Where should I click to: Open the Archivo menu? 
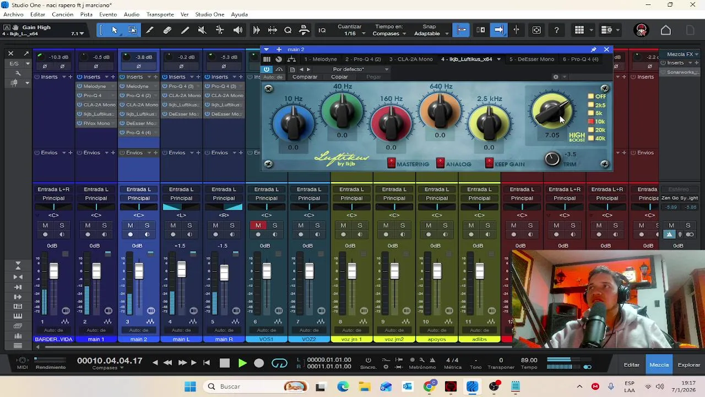point(13,14)
